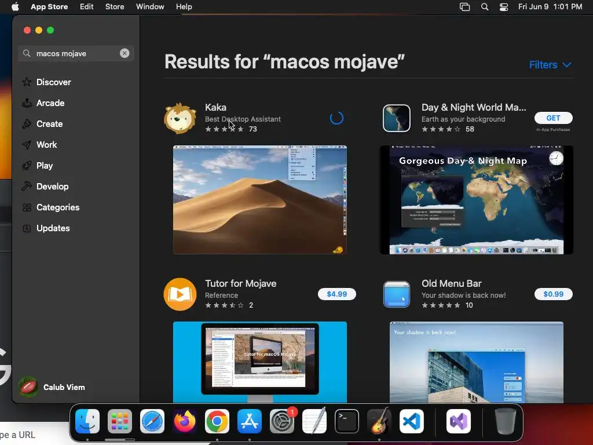This screenshot has width=593, height=445.
Task: Open the Window menu
Action: click(x=150, y=7)
